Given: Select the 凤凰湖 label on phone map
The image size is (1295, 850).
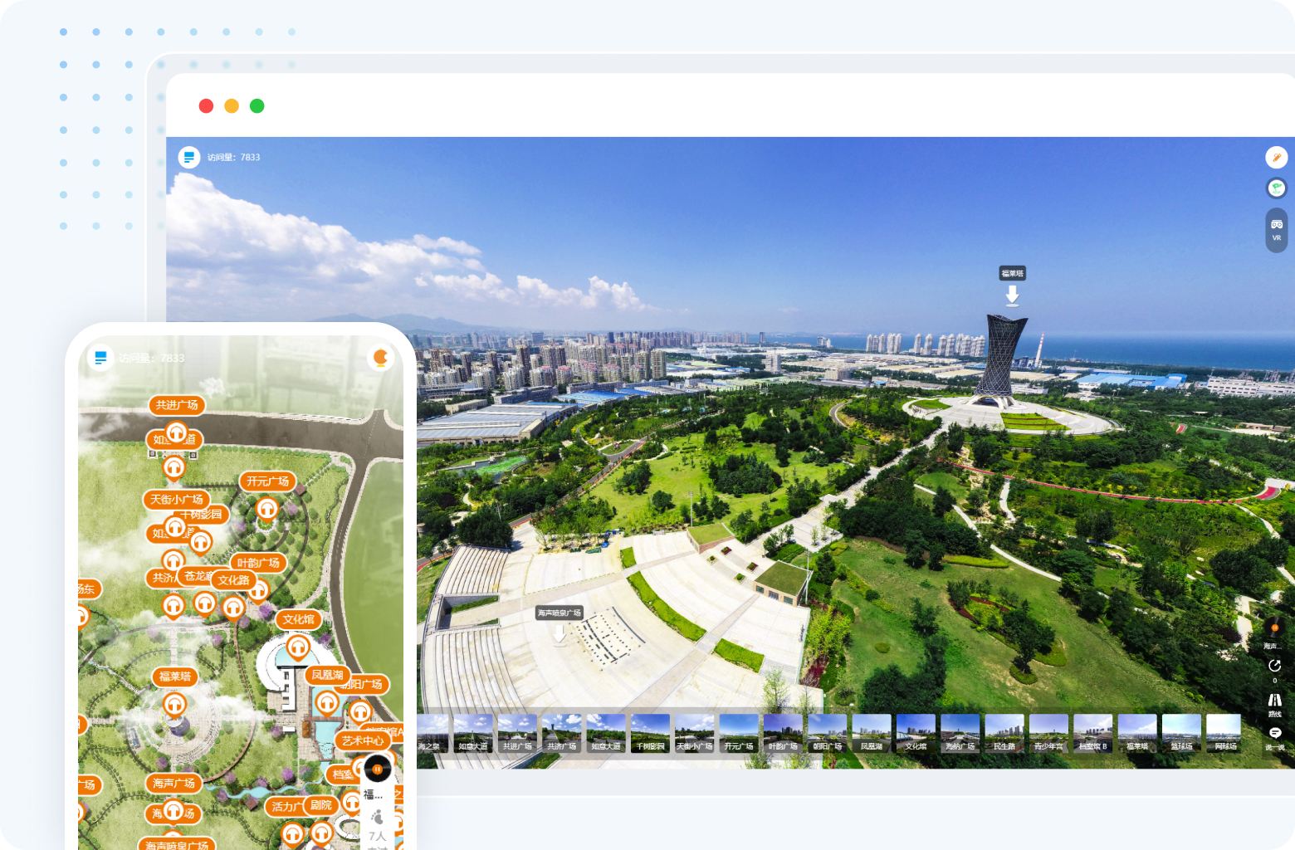Looking at the screenshot, I should [327, 676].
